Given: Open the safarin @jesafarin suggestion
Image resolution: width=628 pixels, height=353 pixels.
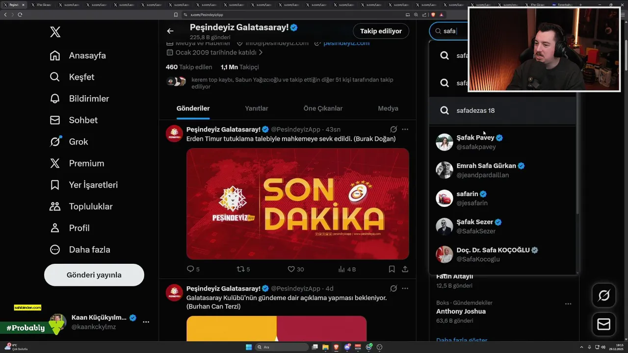Looking at the screenshot, I should coord(502,198).
